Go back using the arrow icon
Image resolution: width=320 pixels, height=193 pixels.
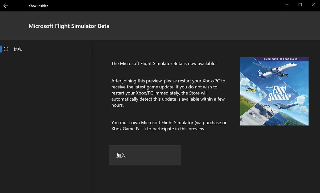6,6
